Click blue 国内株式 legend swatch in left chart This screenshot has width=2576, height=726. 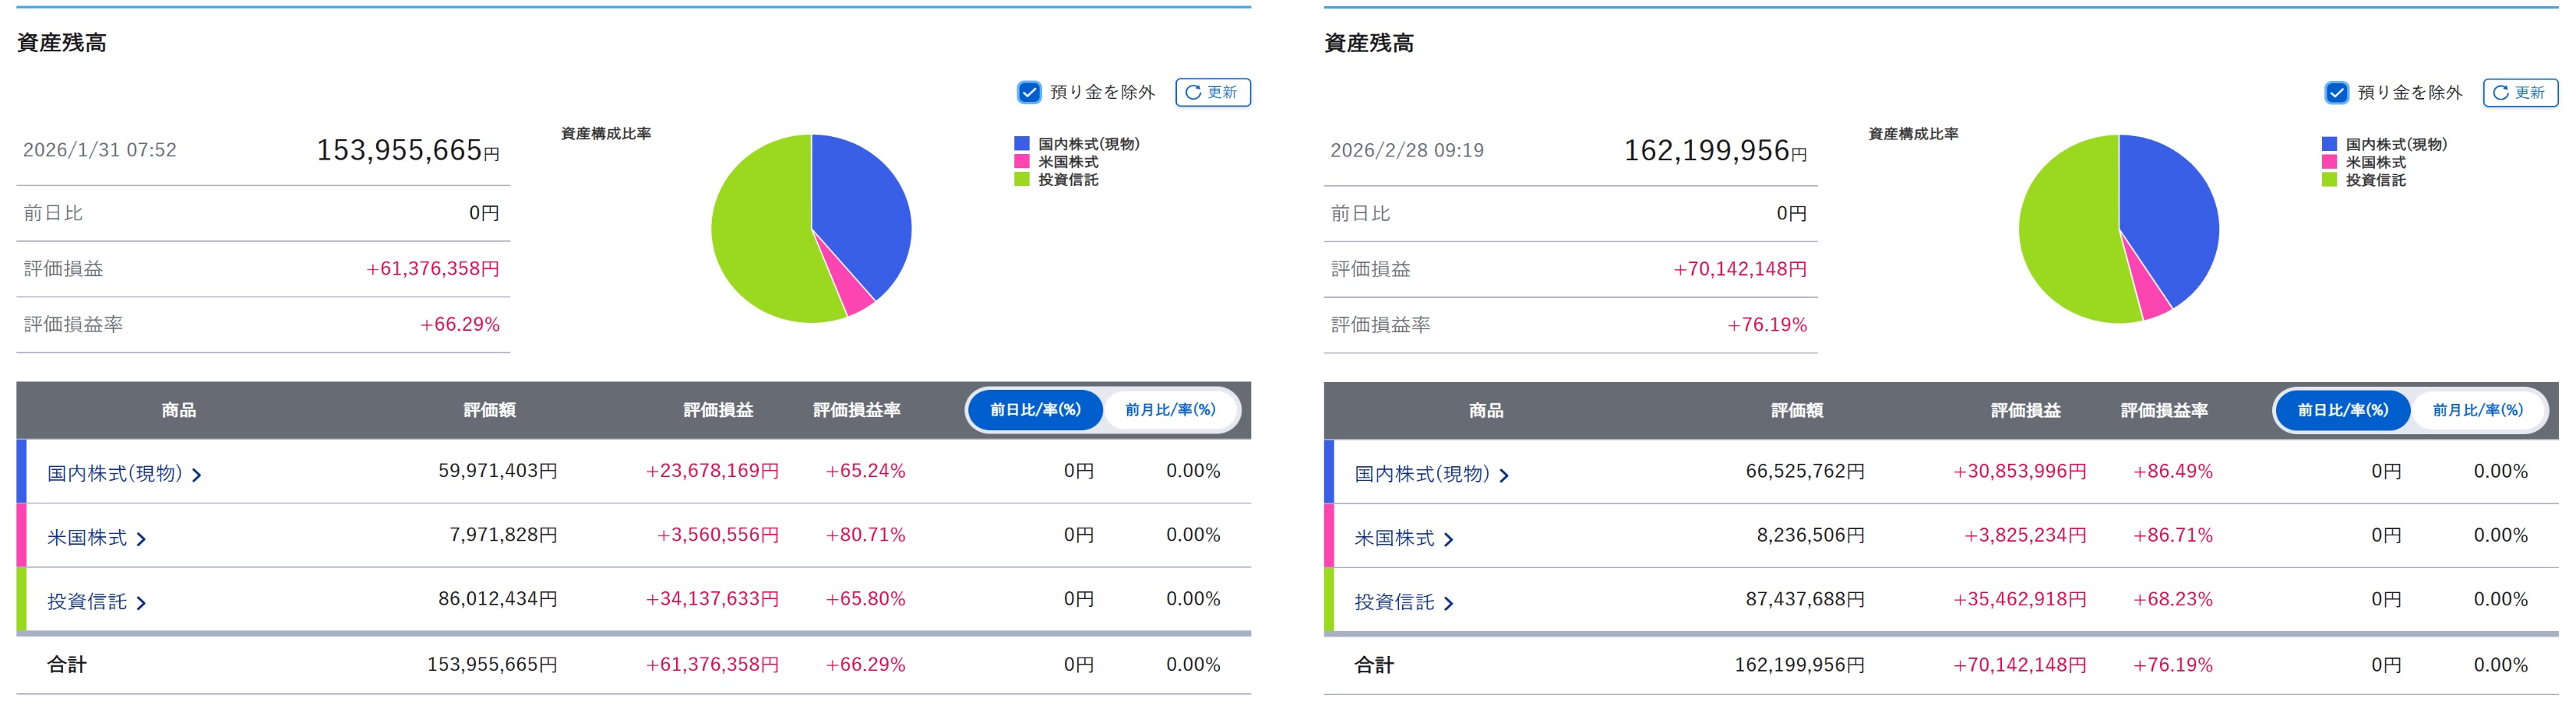coord(1021,144)
